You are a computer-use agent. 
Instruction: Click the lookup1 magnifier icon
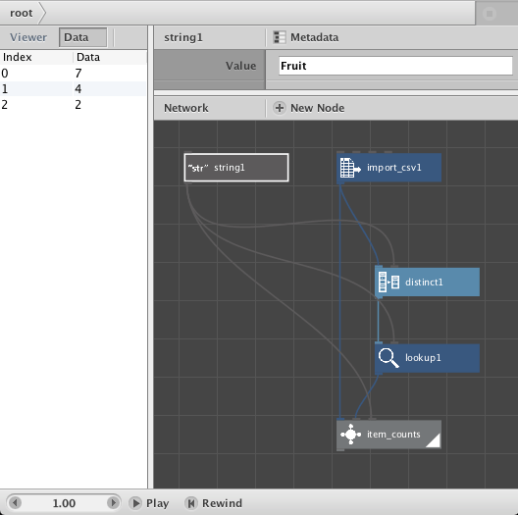388,358
